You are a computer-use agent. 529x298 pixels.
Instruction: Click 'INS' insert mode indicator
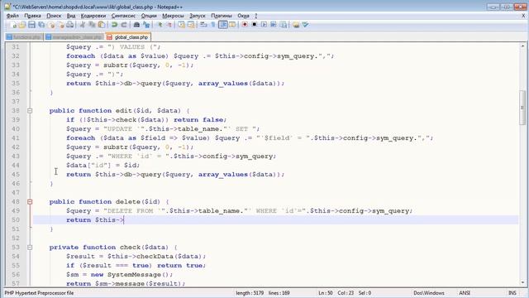pyautogui.click(x=512, y=293)
